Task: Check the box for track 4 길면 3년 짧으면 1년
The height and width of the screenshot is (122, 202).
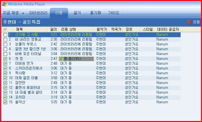Action: pyautogui.click(x=5, y=49)
